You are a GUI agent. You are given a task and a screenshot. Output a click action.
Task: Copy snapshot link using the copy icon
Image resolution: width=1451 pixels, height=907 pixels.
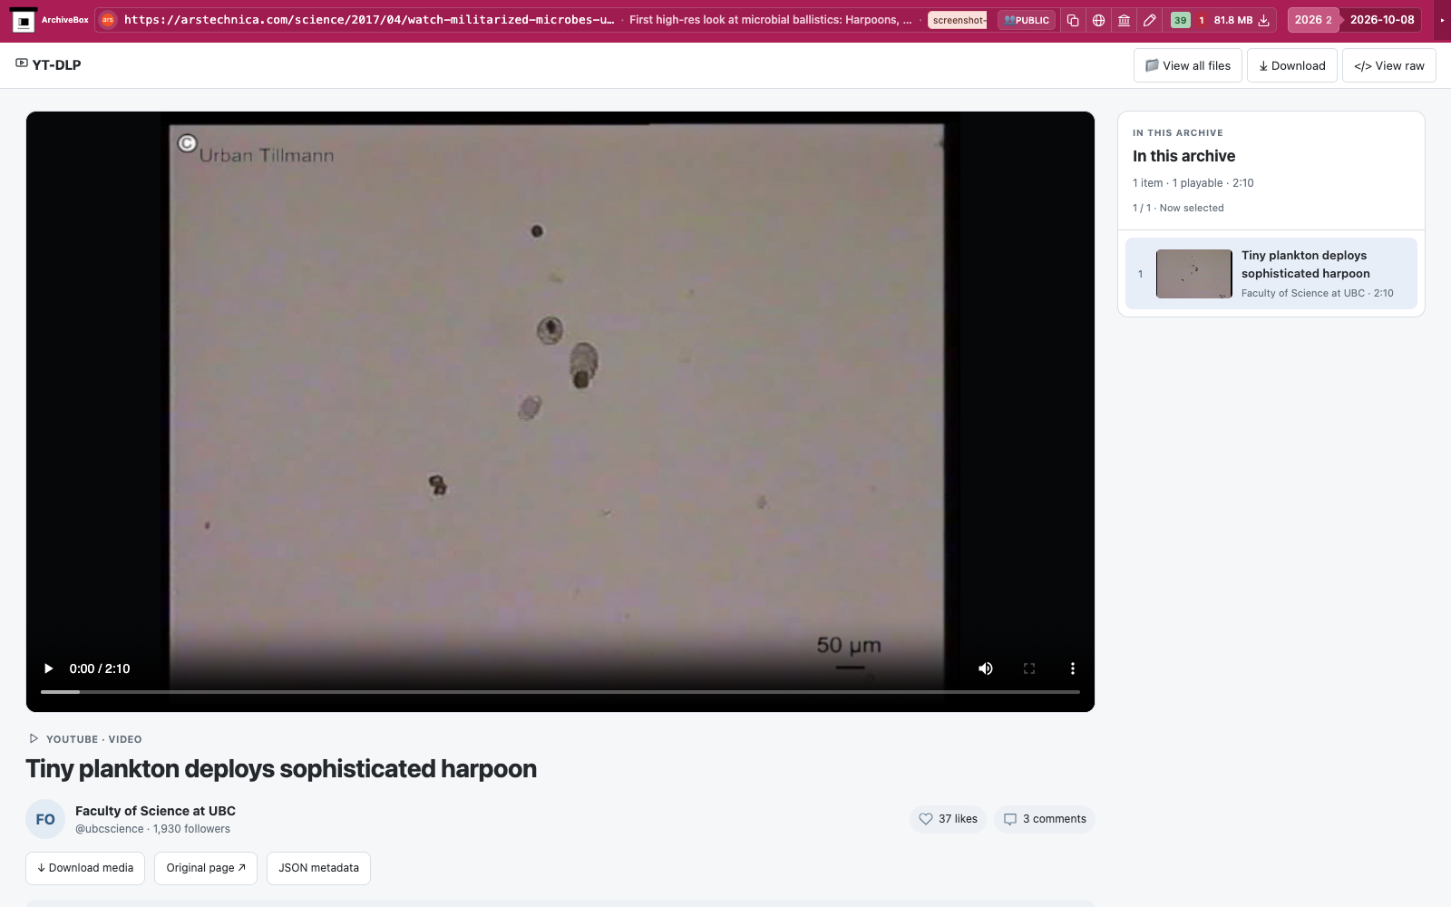tap(1073, 20)
